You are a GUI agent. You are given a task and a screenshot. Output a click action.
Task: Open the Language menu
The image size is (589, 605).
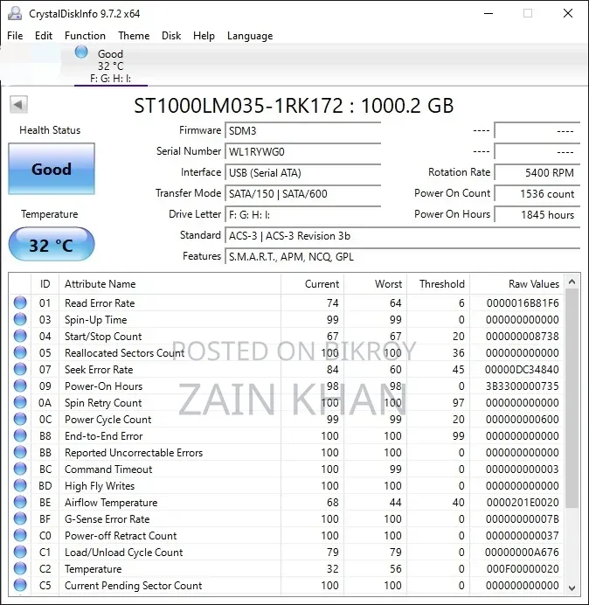click(x=250, y=36)
